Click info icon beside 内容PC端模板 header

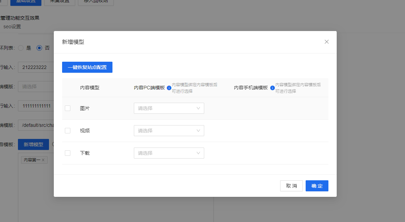coord(169,88)
